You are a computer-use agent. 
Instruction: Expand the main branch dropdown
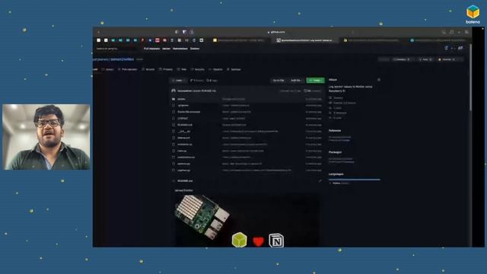tap(178, 81)
